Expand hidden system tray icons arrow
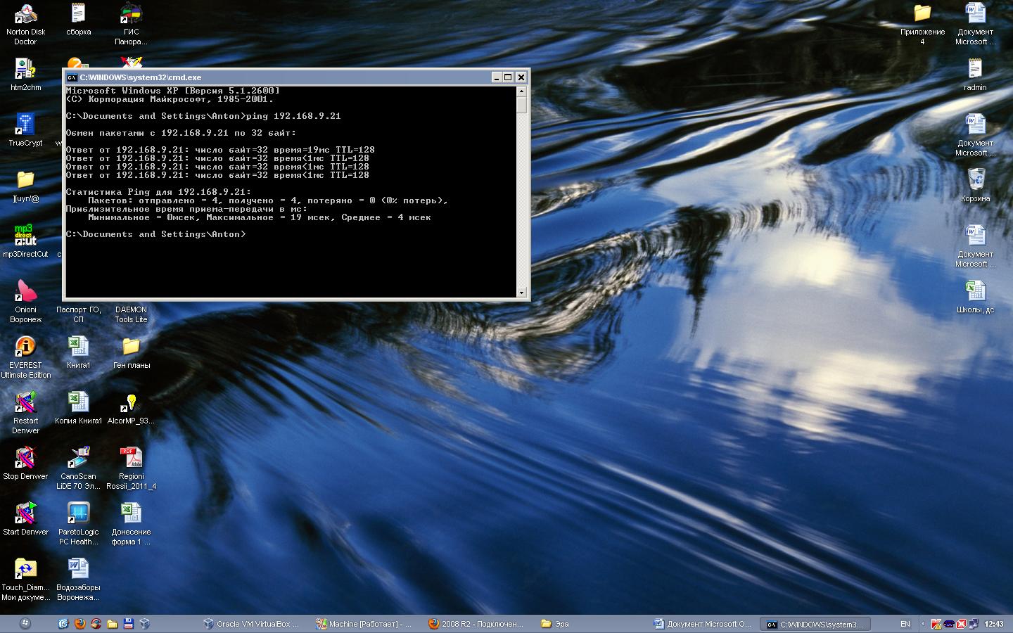 (x=923, y=624)
